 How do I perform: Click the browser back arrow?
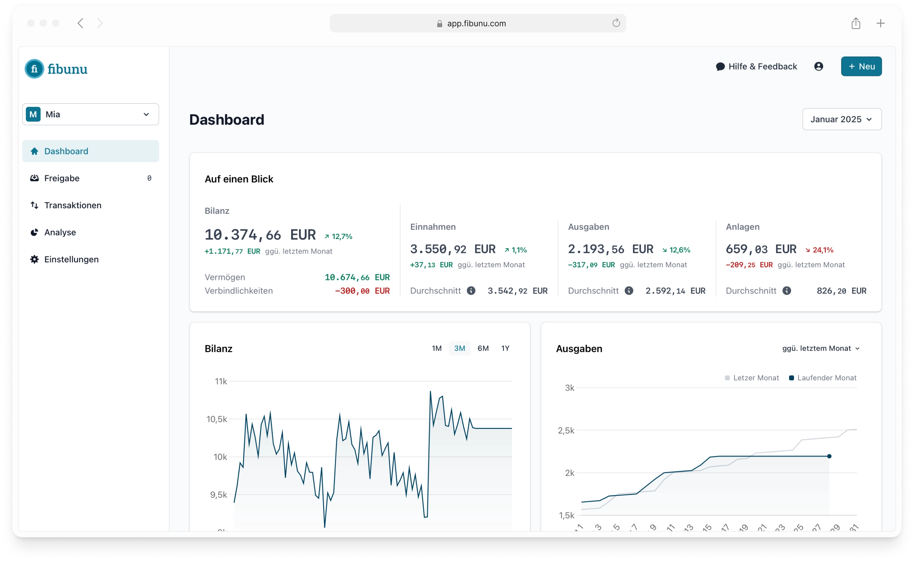[x=81, y=23]
